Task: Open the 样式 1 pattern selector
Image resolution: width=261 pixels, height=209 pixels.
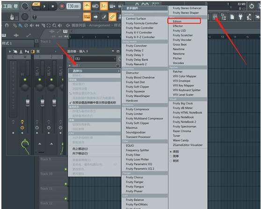Action: pos(17,43)
